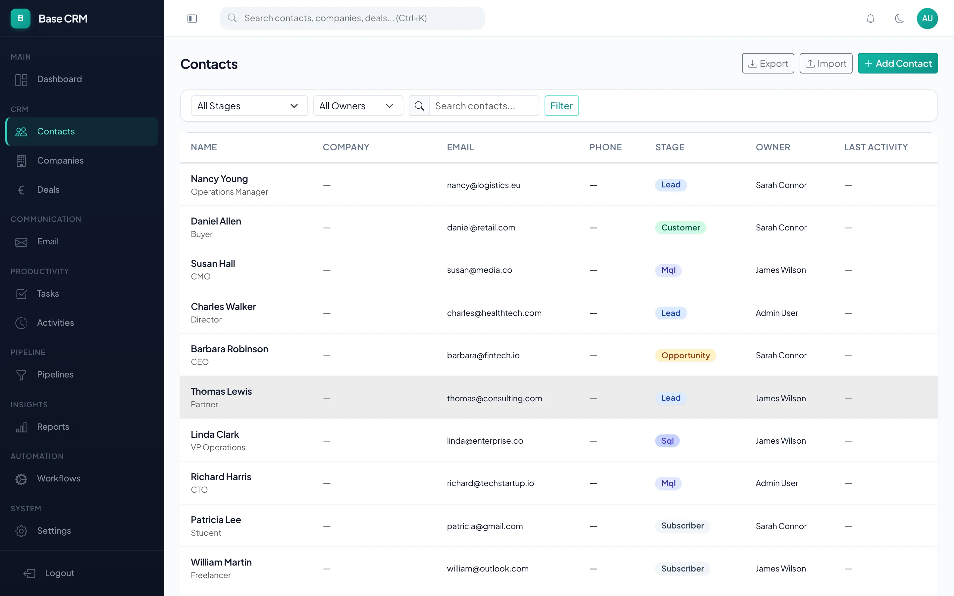Click the Search contacts input field
The image size is (954, 596).
point(485,106)
